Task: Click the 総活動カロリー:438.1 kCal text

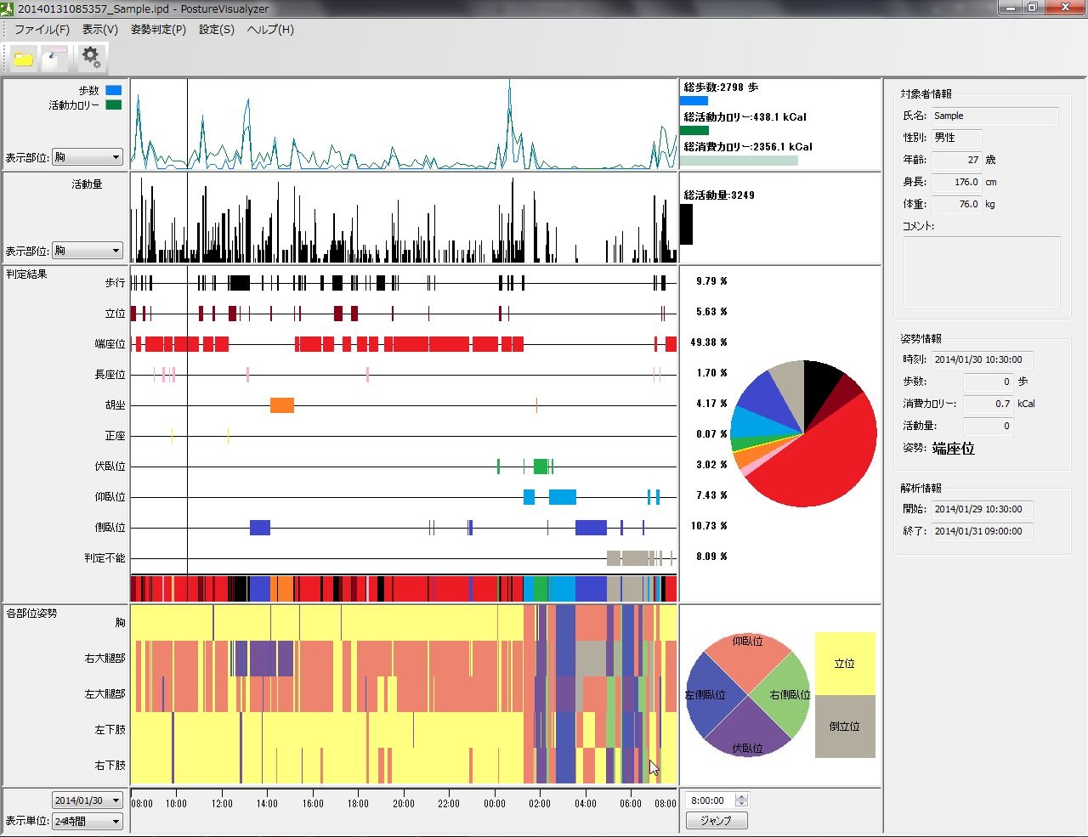Action: (745, 117)
